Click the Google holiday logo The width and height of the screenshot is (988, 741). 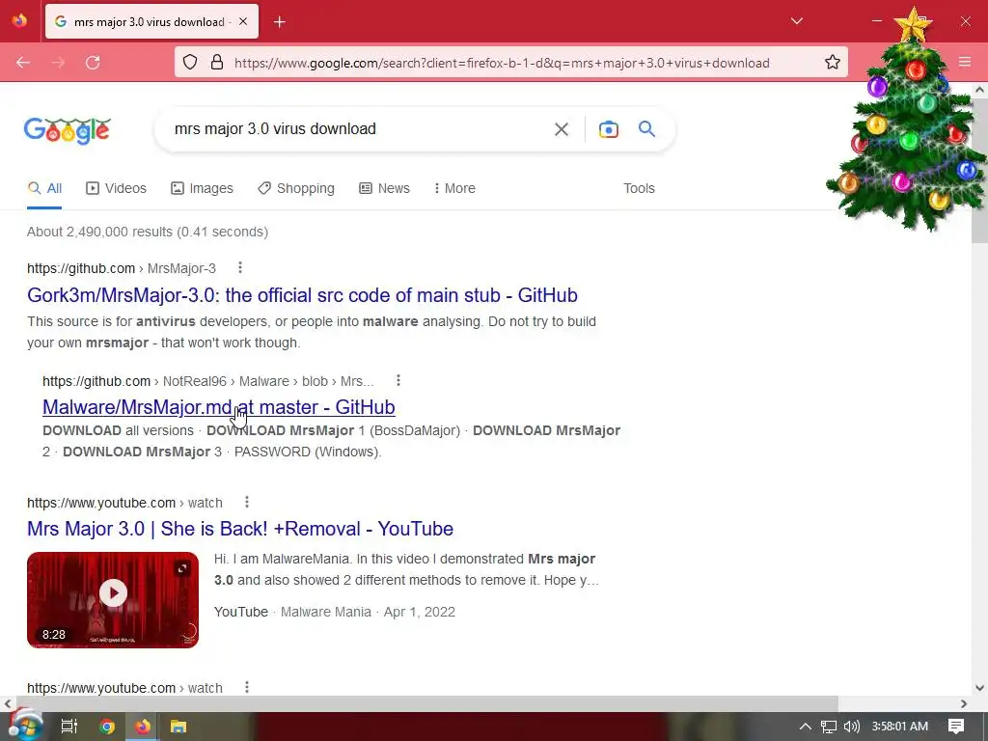[68, 131]
